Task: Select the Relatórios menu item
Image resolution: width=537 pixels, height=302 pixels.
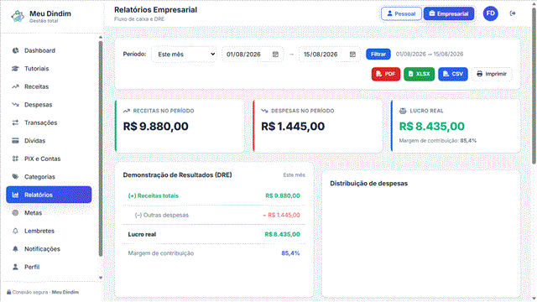Action: [49, 195]
